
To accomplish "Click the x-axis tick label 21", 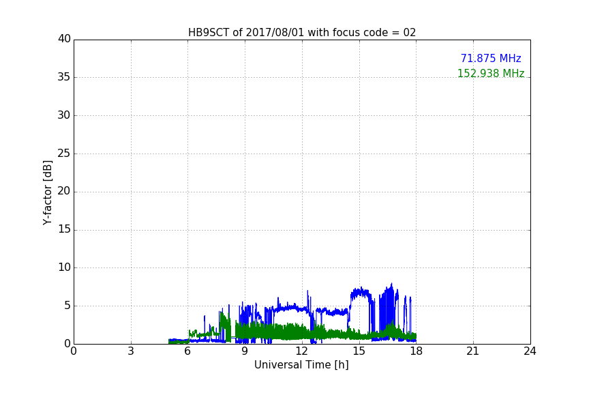I will click(x=473, y=351).
